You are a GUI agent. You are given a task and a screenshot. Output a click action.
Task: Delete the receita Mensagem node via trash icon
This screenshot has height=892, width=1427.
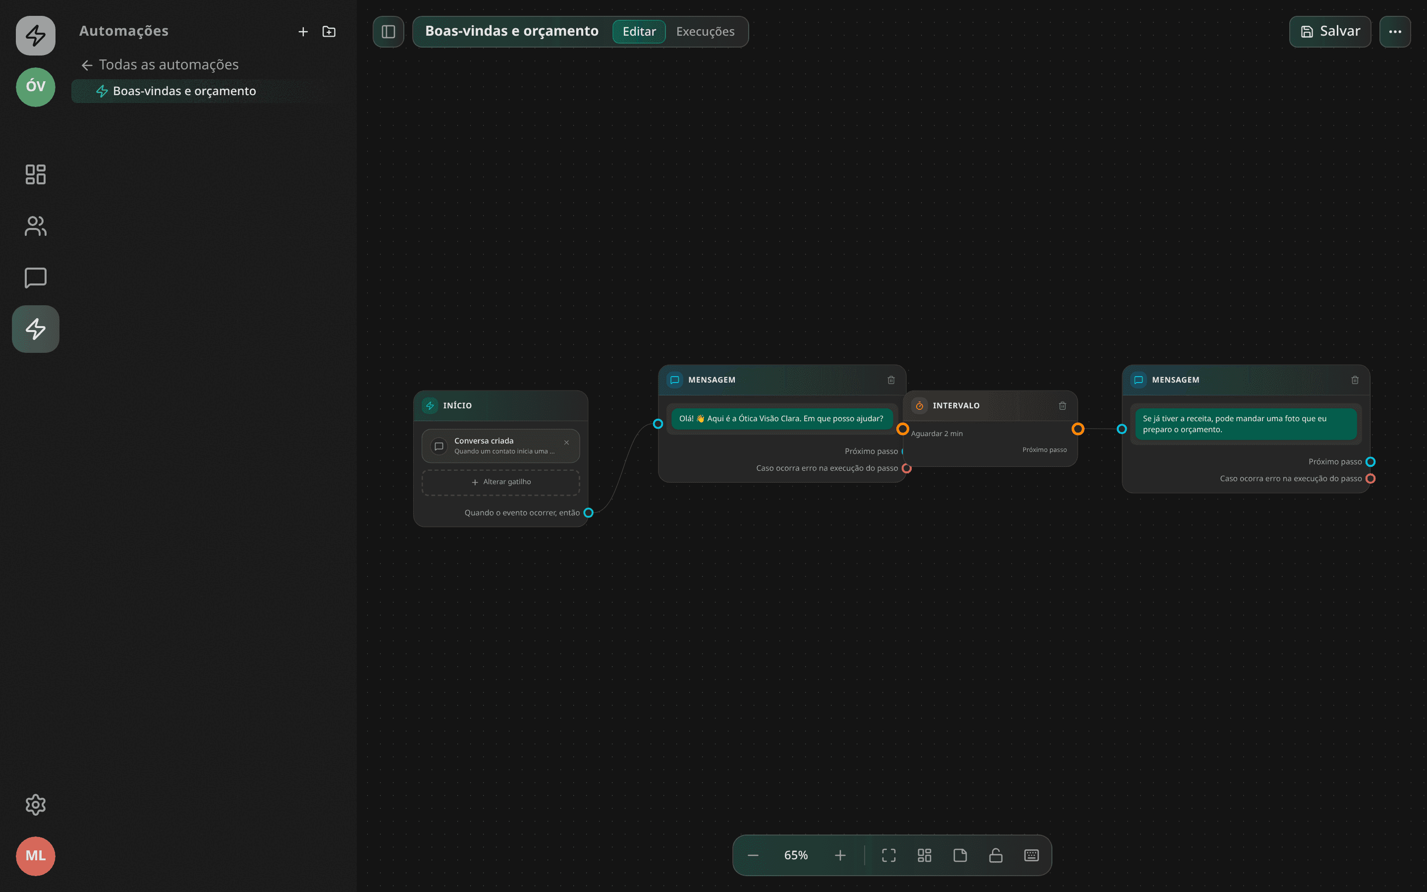pos(1355,380)
